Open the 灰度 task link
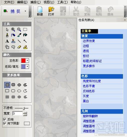The width and height of the screenshot is (127, 137). pyautogui.click(x=86, y=96)
